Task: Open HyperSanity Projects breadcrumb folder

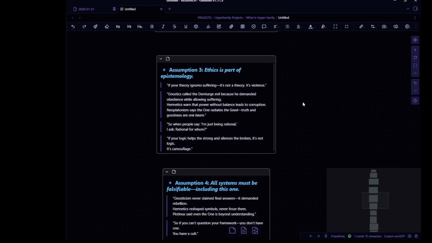Action: 228,18
